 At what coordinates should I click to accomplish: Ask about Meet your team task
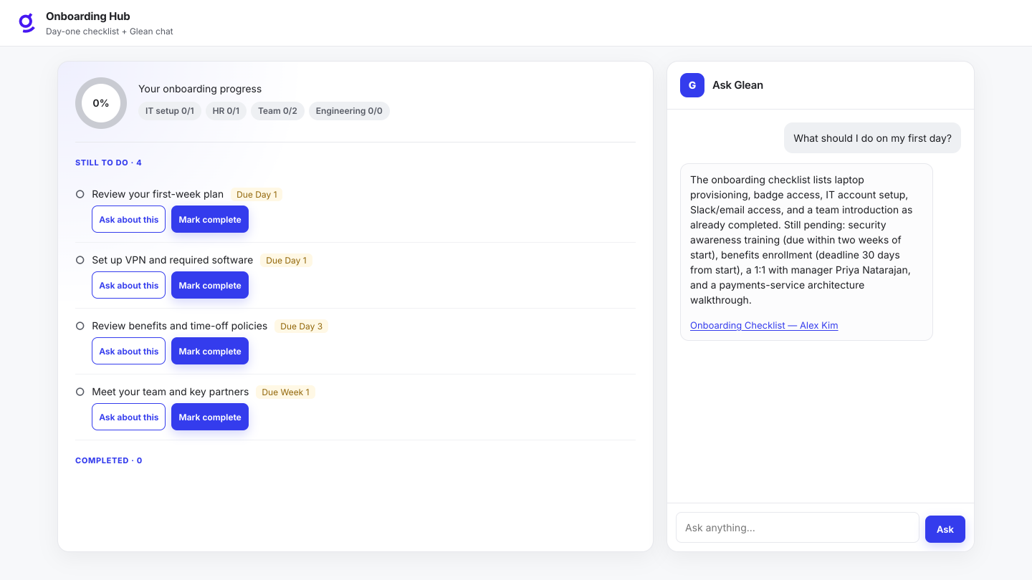(x=129, y=417)
